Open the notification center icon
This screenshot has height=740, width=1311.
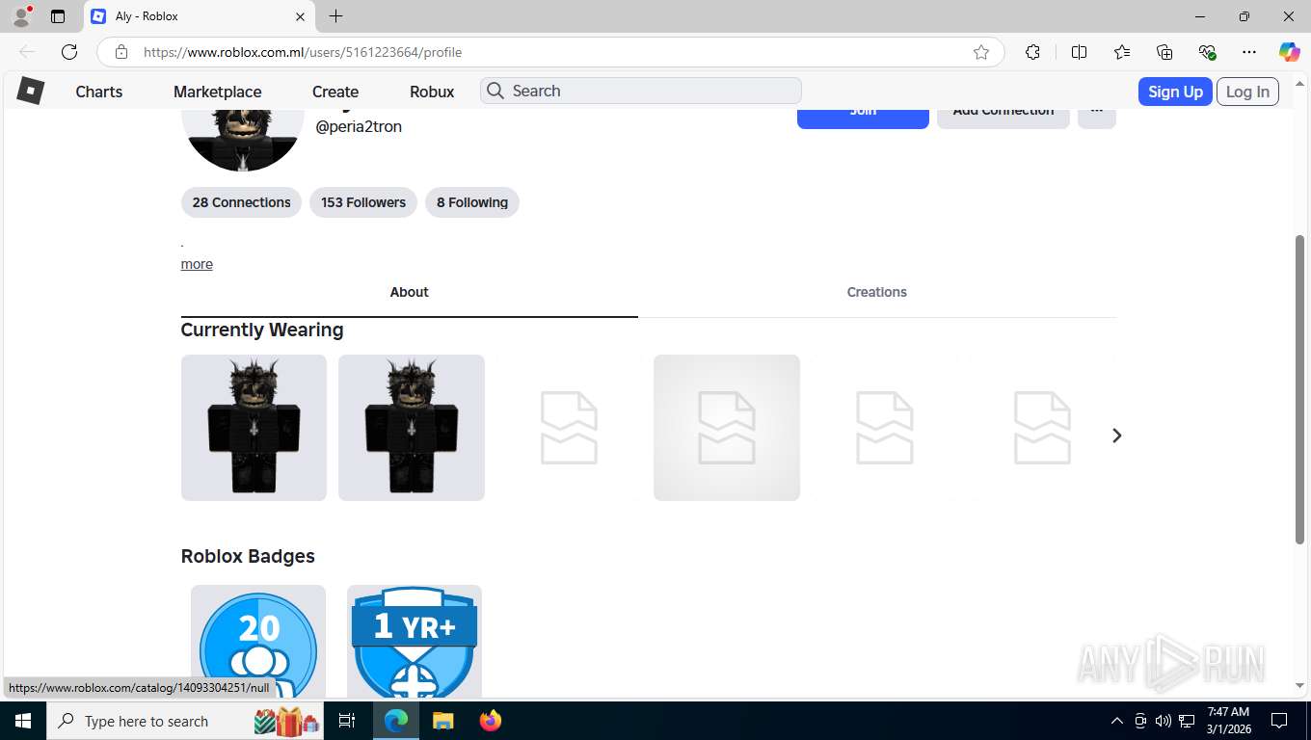coord(1279,721)
